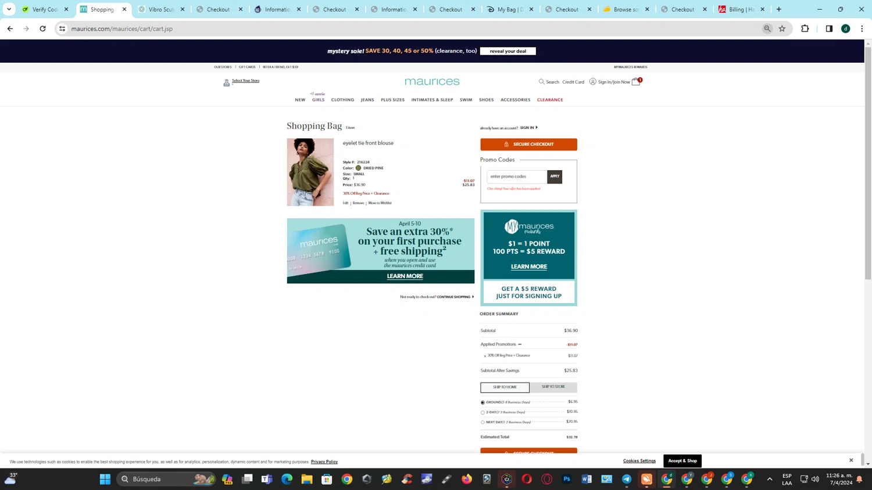Open Chrome's three-dot menu

click(x=862, y=28)
